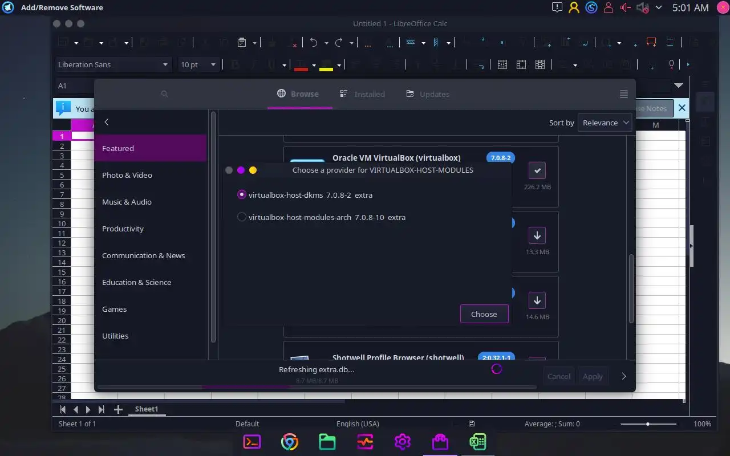Click the first borders grid icon in Calc
Viewport: 730px width, 456px height.
point(502,65)
